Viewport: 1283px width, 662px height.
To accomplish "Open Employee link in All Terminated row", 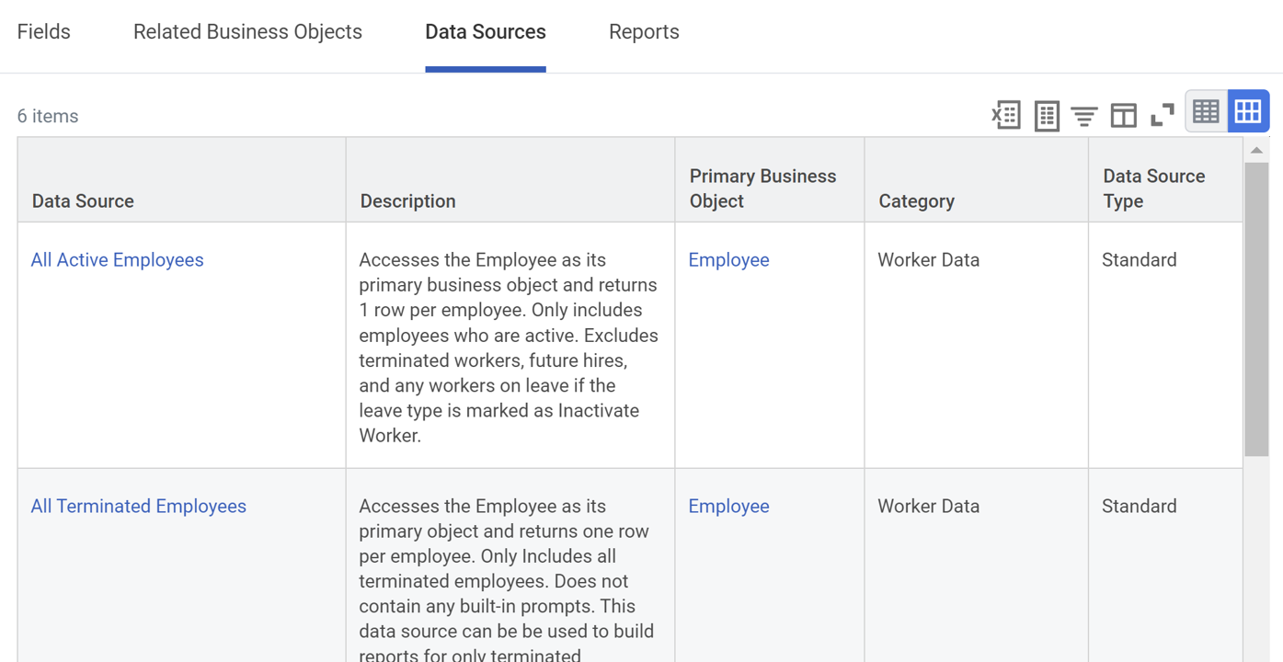I will tap(728, 507).
